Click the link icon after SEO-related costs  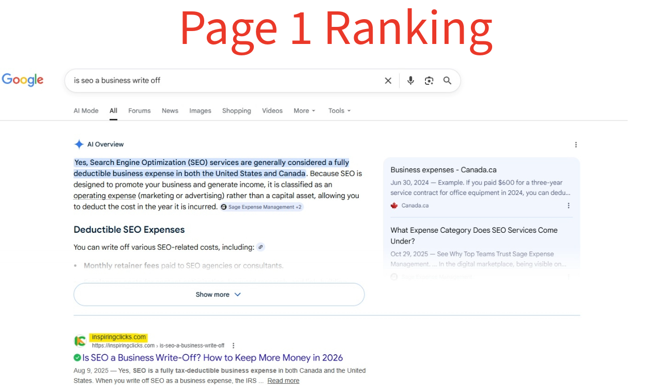(261, 247)
